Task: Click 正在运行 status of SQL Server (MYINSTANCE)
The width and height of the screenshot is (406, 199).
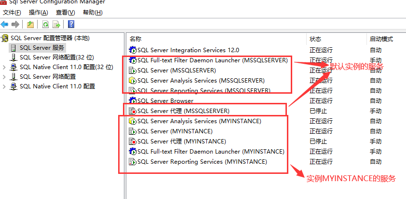Action: point(321,131)
